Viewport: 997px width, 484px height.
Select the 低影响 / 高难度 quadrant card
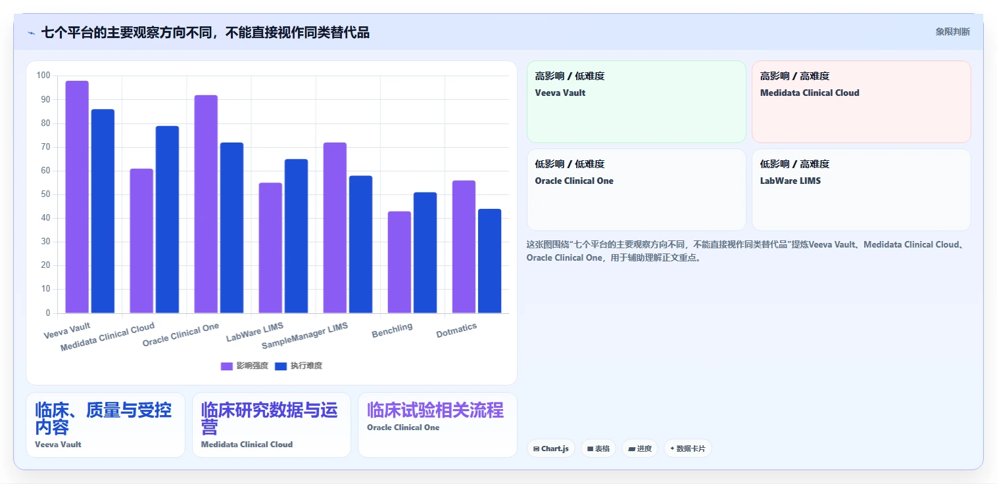pos(861,190)
